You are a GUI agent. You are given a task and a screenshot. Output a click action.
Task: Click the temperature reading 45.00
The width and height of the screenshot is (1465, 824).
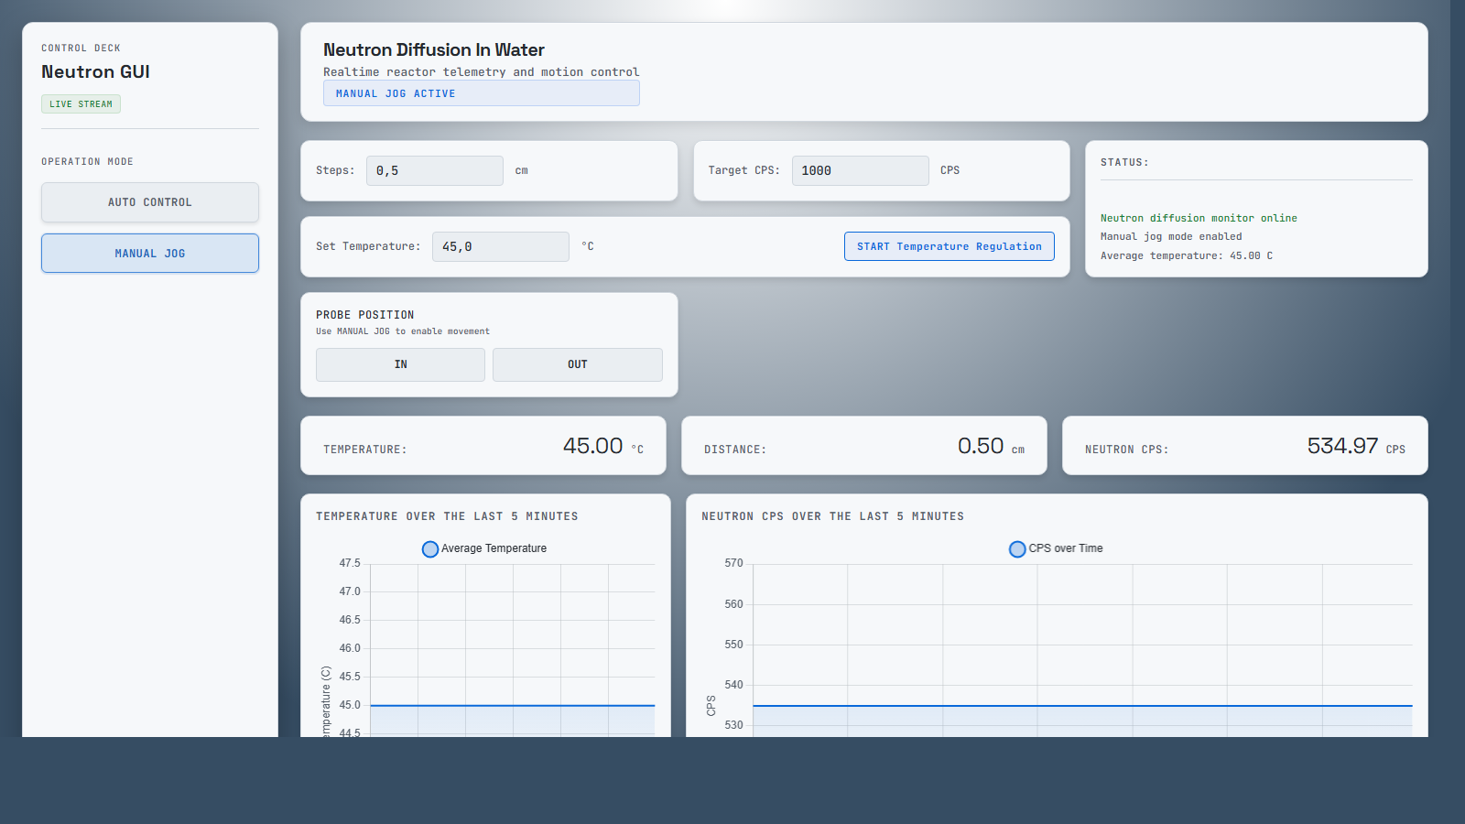592,446
